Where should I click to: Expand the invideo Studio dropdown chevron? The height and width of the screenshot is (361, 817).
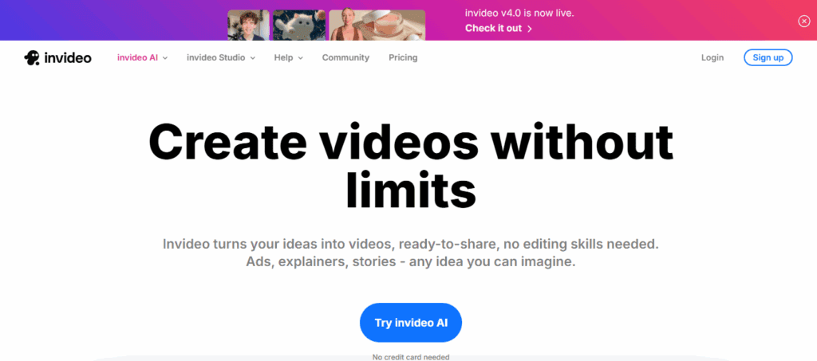coord(253,58)
